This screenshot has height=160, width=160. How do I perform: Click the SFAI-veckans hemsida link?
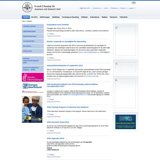91,76
